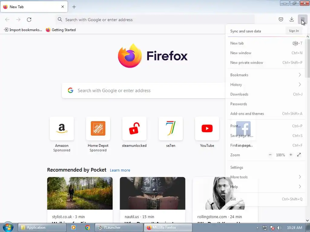Click the Downloads arrow toolbar icon

(x=292, y=19)
